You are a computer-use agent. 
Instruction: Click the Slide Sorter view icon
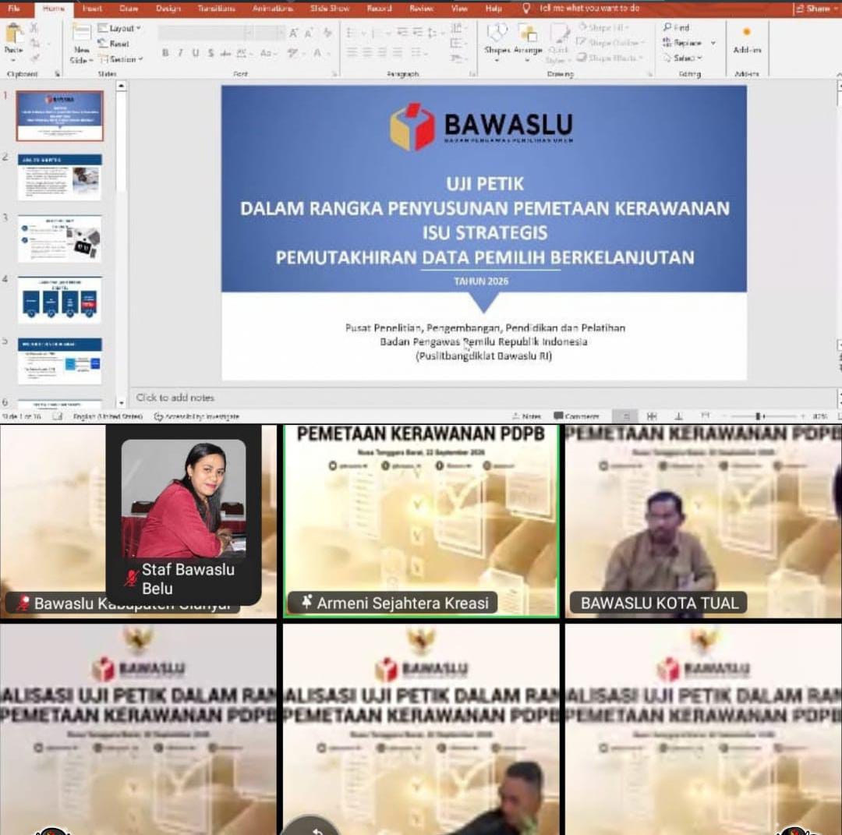652,416
